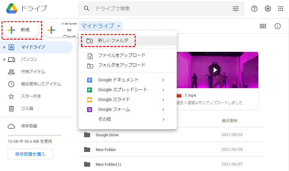Click 保存容量を購入 button
This screenshot has width=289, height=171.
click(x=30, y=154)
